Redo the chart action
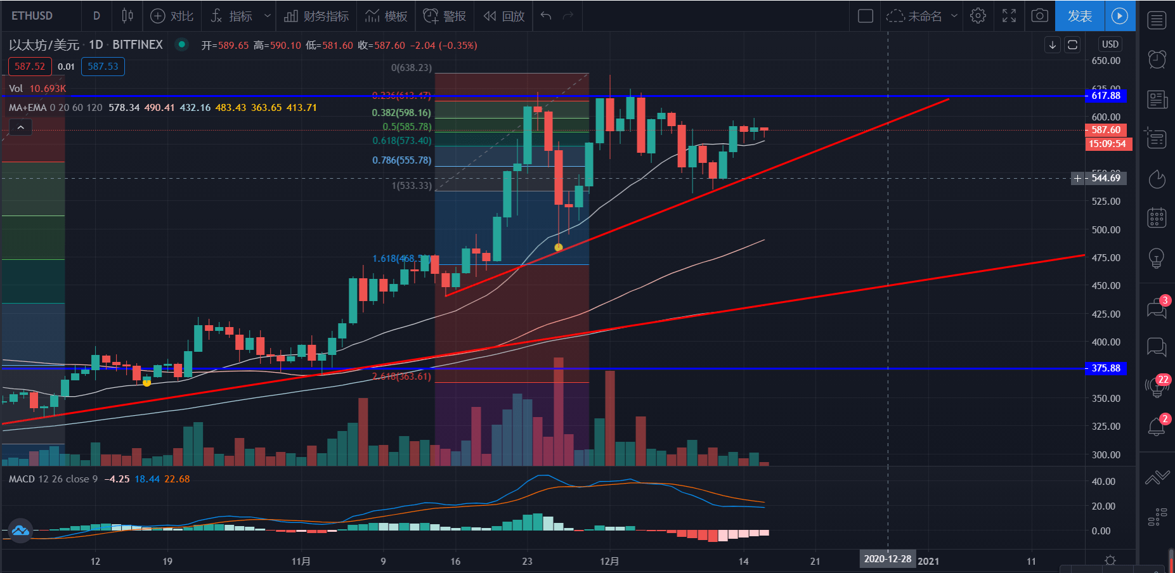This screenshot has height=573, width=1175. 568,16
